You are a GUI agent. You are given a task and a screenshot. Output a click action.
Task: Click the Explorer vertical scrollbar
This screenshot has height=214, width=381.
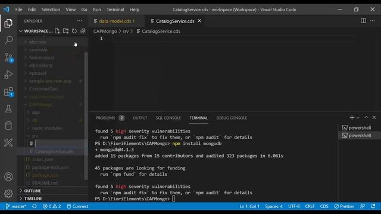pos(86,116)
